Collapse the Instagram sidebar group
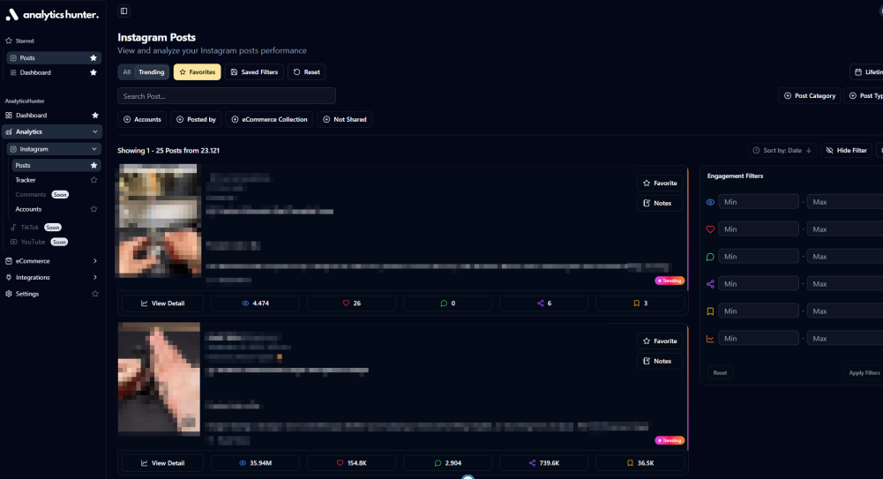Image resolution: width=883 pixels, height=479 pixels. point(54,149)
